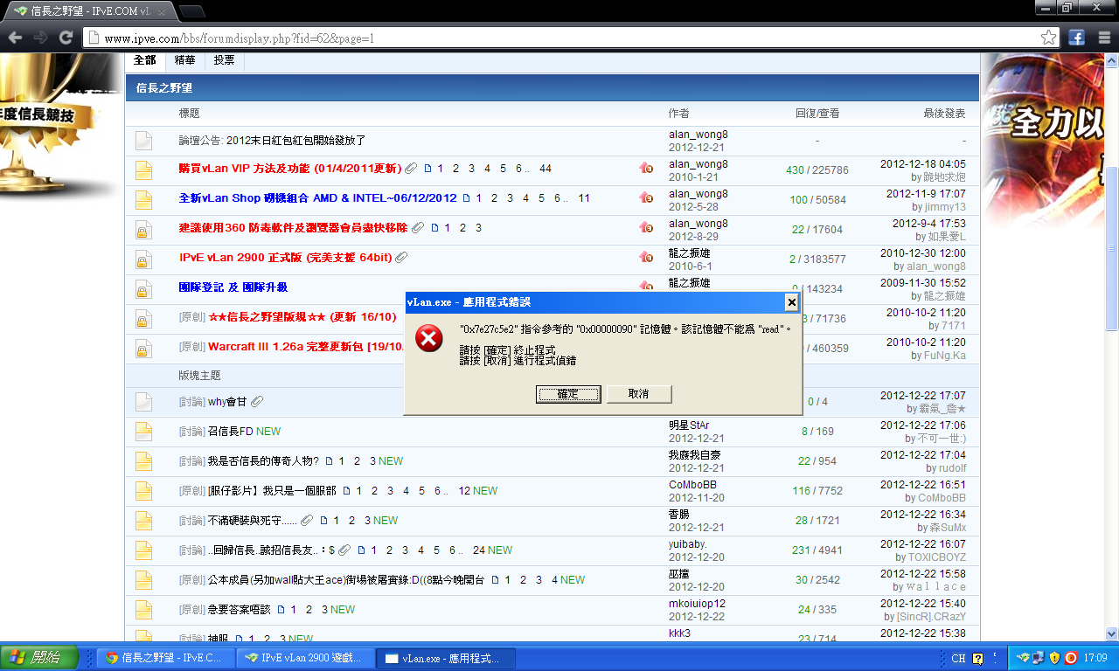
Task: Open a new Chrome tab
Action: click(191, 11)
